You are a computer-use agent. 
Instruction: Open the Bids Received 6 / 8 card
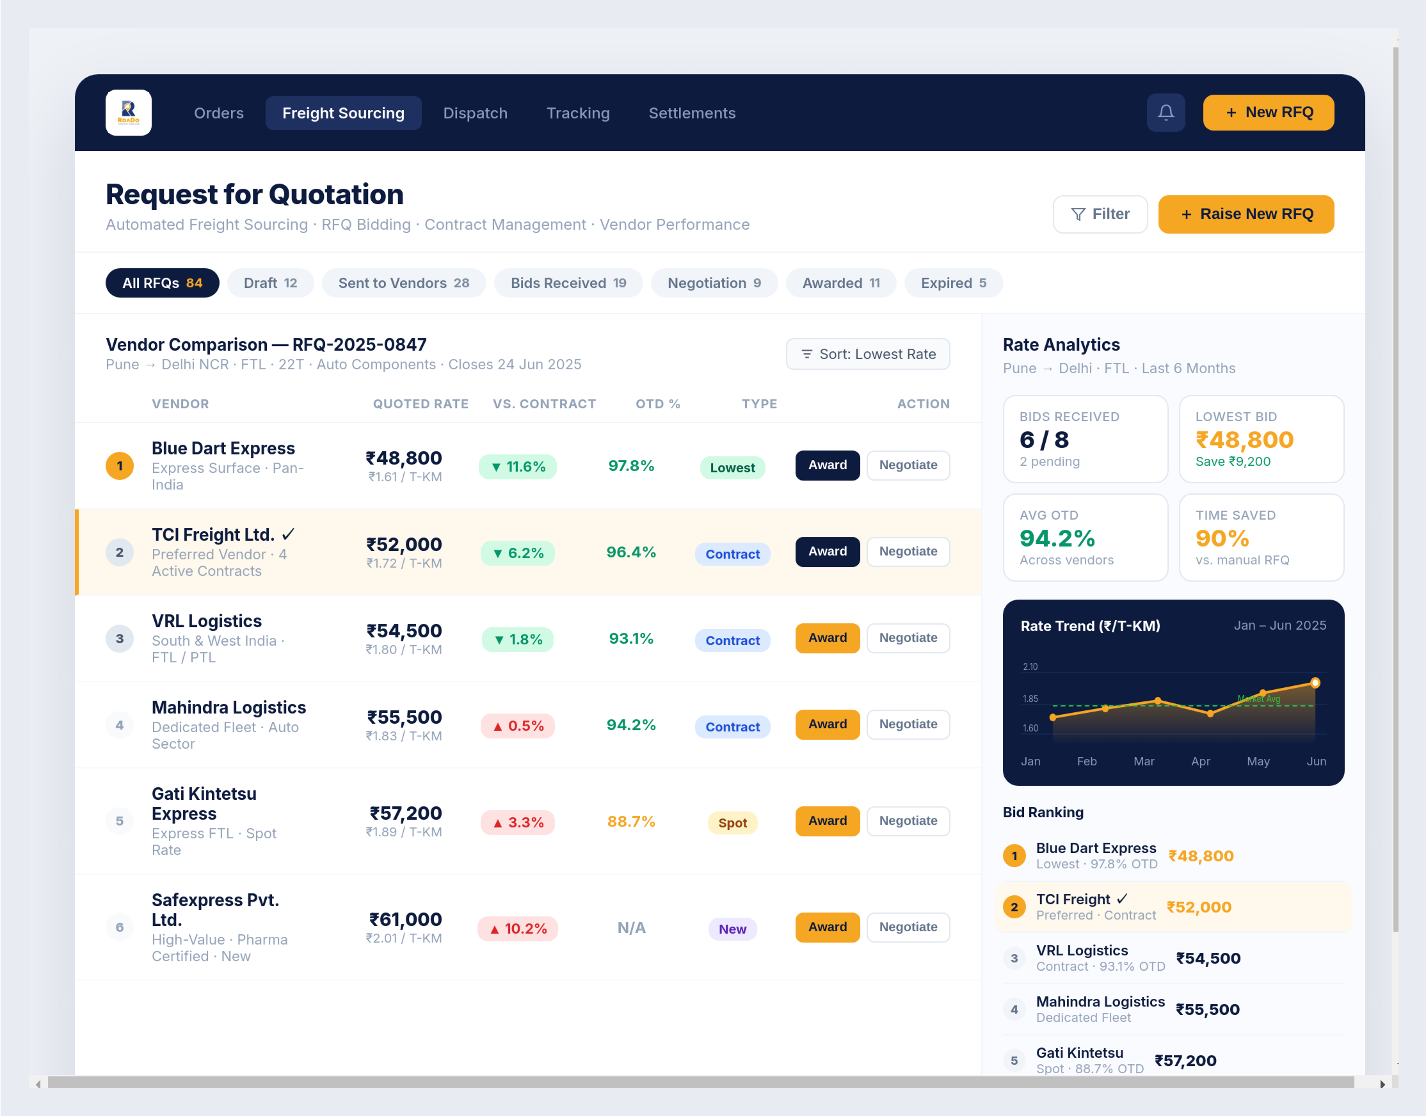1085,438
